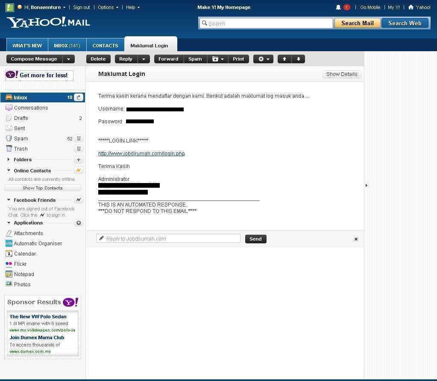The image size is (437, 381).
Task: Collapse the Online Contacts section
Action: pos(9,170)
